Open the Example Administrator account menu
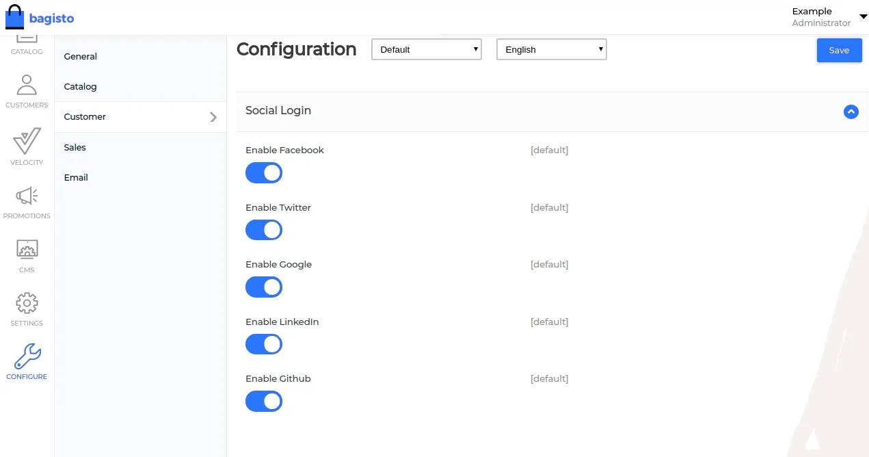 coord(829,17)
